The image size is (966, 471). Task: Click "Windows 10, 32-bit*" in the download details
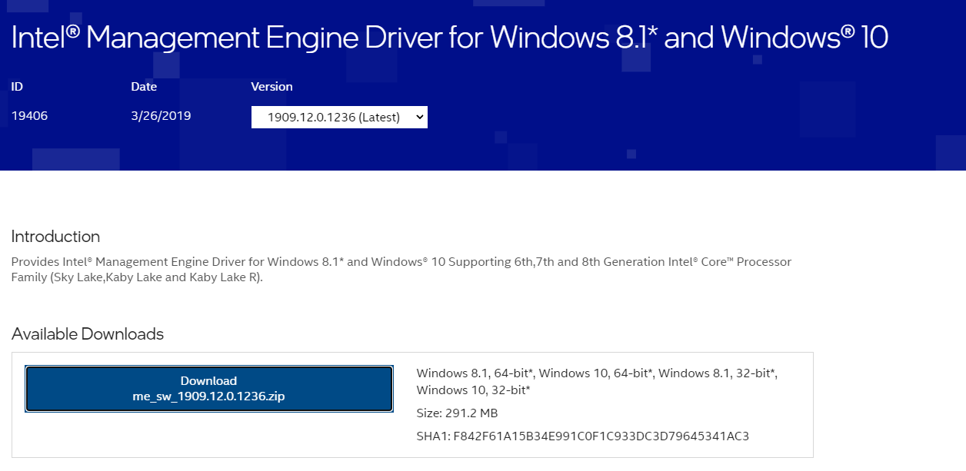[x=473, y=390]
